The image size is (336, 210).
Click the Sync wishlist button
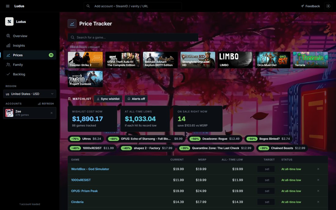pyautogui.click(x=108, y=99)
